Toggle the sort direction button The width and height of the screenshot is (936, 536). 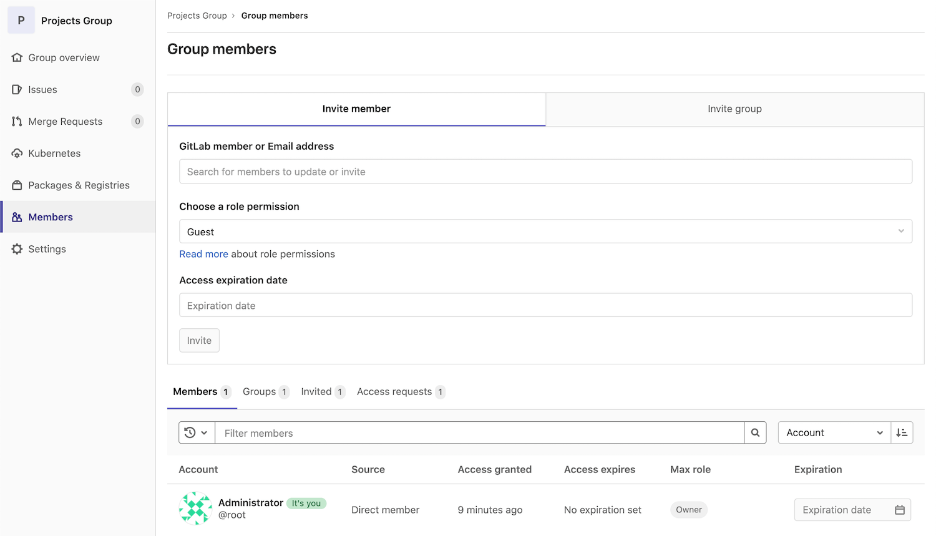tap(902, 432)
